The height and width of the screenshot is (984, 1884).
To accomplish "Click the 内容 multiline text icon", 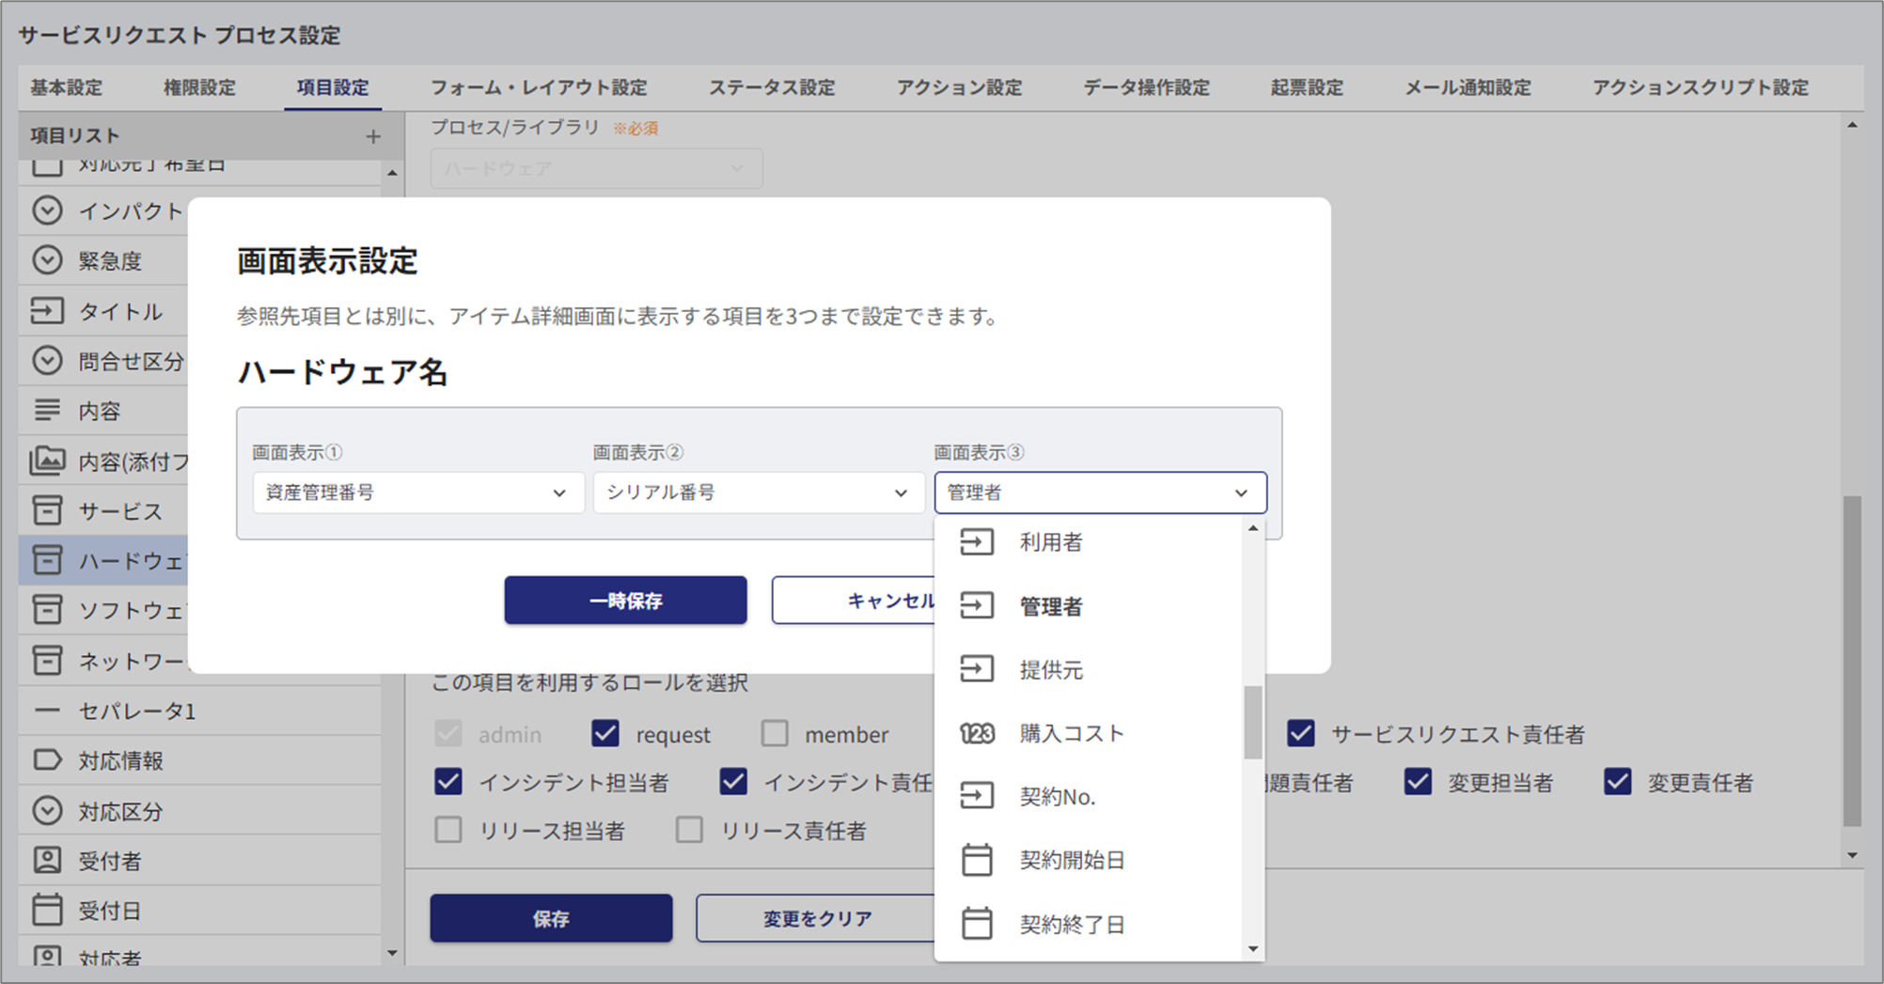I will [47, 411].
